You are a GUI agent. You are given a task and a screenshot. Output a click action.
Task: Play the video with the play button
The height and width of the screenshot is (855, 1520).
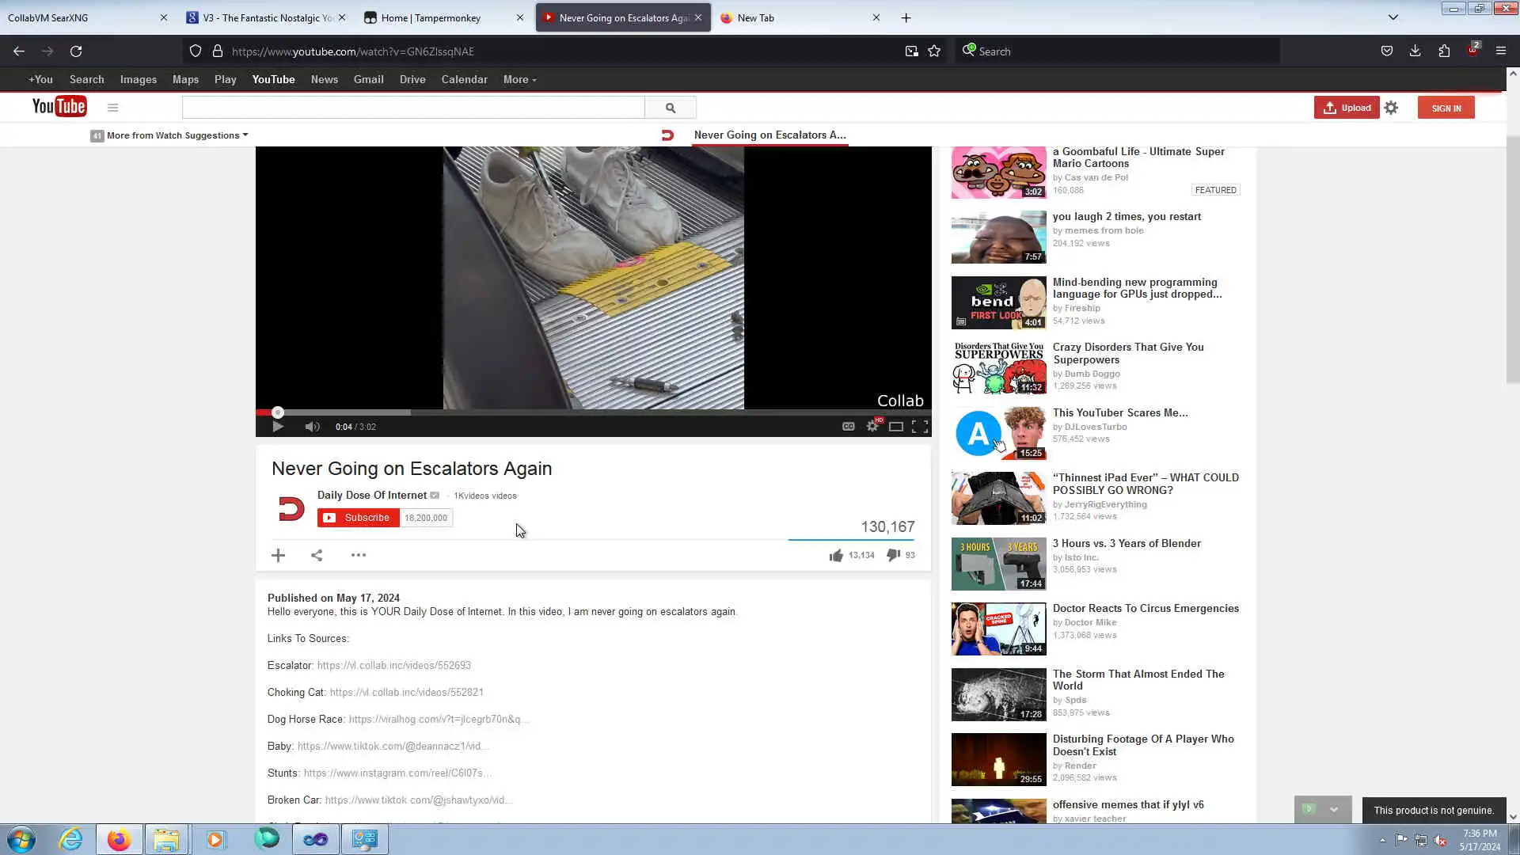click(278, 427)
